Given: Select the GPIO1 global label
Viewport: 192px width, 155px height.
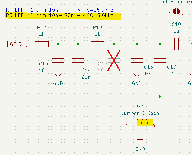Looking at the screenshot, I should coord(18,44).
